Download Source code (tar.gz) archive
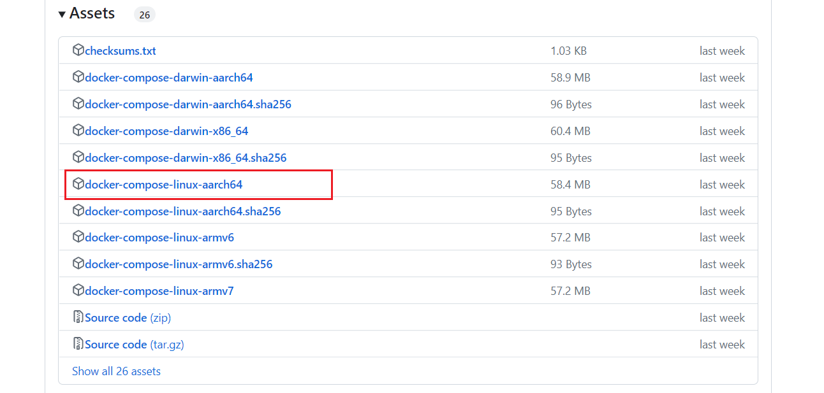This screenshot has height=393, width=824. [x=135, y=345]
